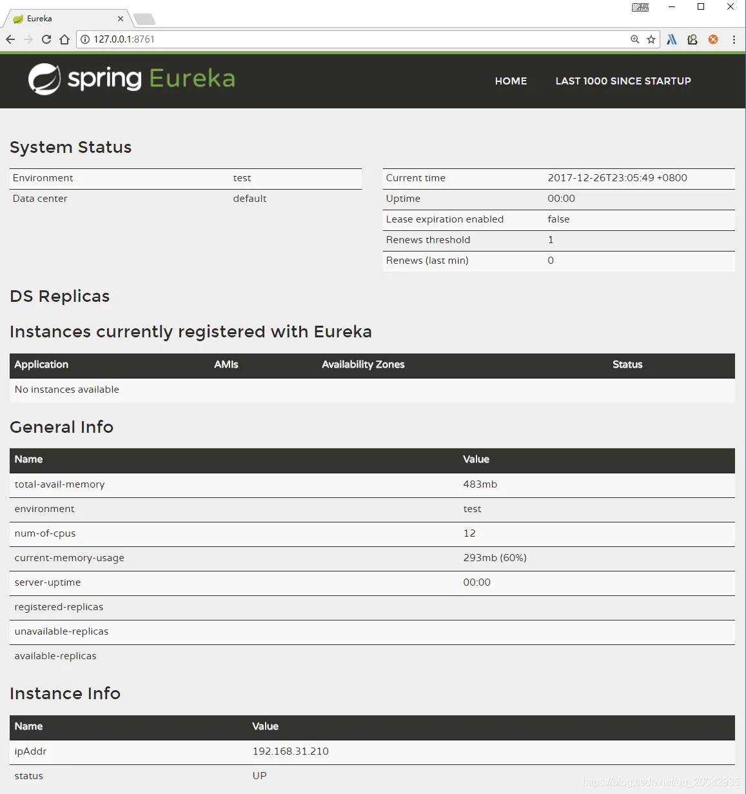Open the HOME navigation link

coord(511,81)
